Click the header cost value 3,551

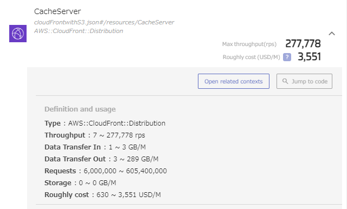[309, 57]
